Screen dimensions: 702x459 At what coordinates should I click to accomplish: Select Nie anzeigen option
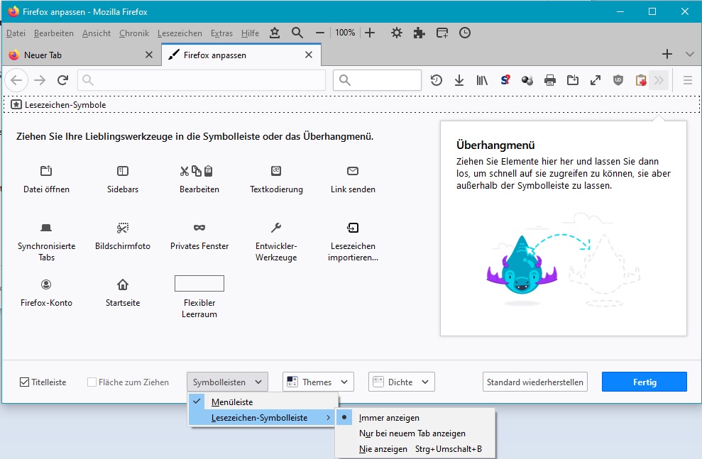click(x=415, y=449)
